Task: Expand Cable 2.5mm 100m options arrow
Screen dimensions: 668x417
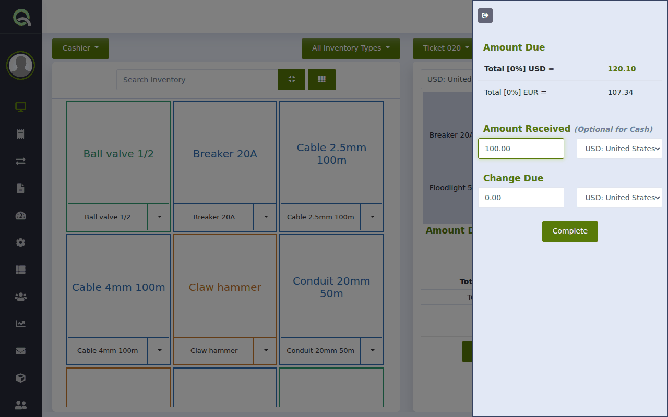Action: coord(372,217)
